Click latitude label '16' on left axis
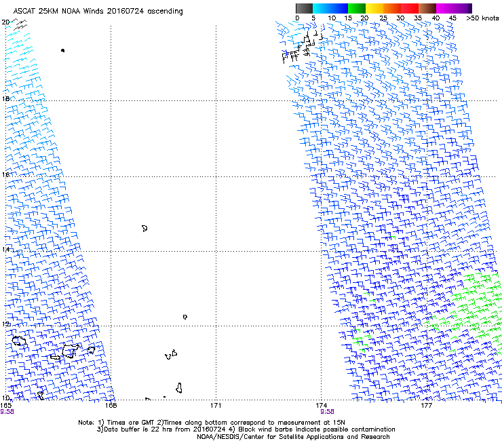Screen dimensions: 502x441 [5, 174]
